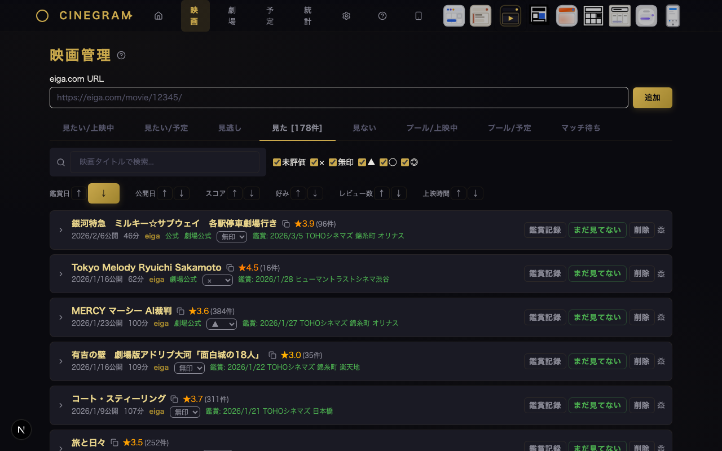Click the help question mark in navbar
Viewport: 722px width, 451px height.
382,16
